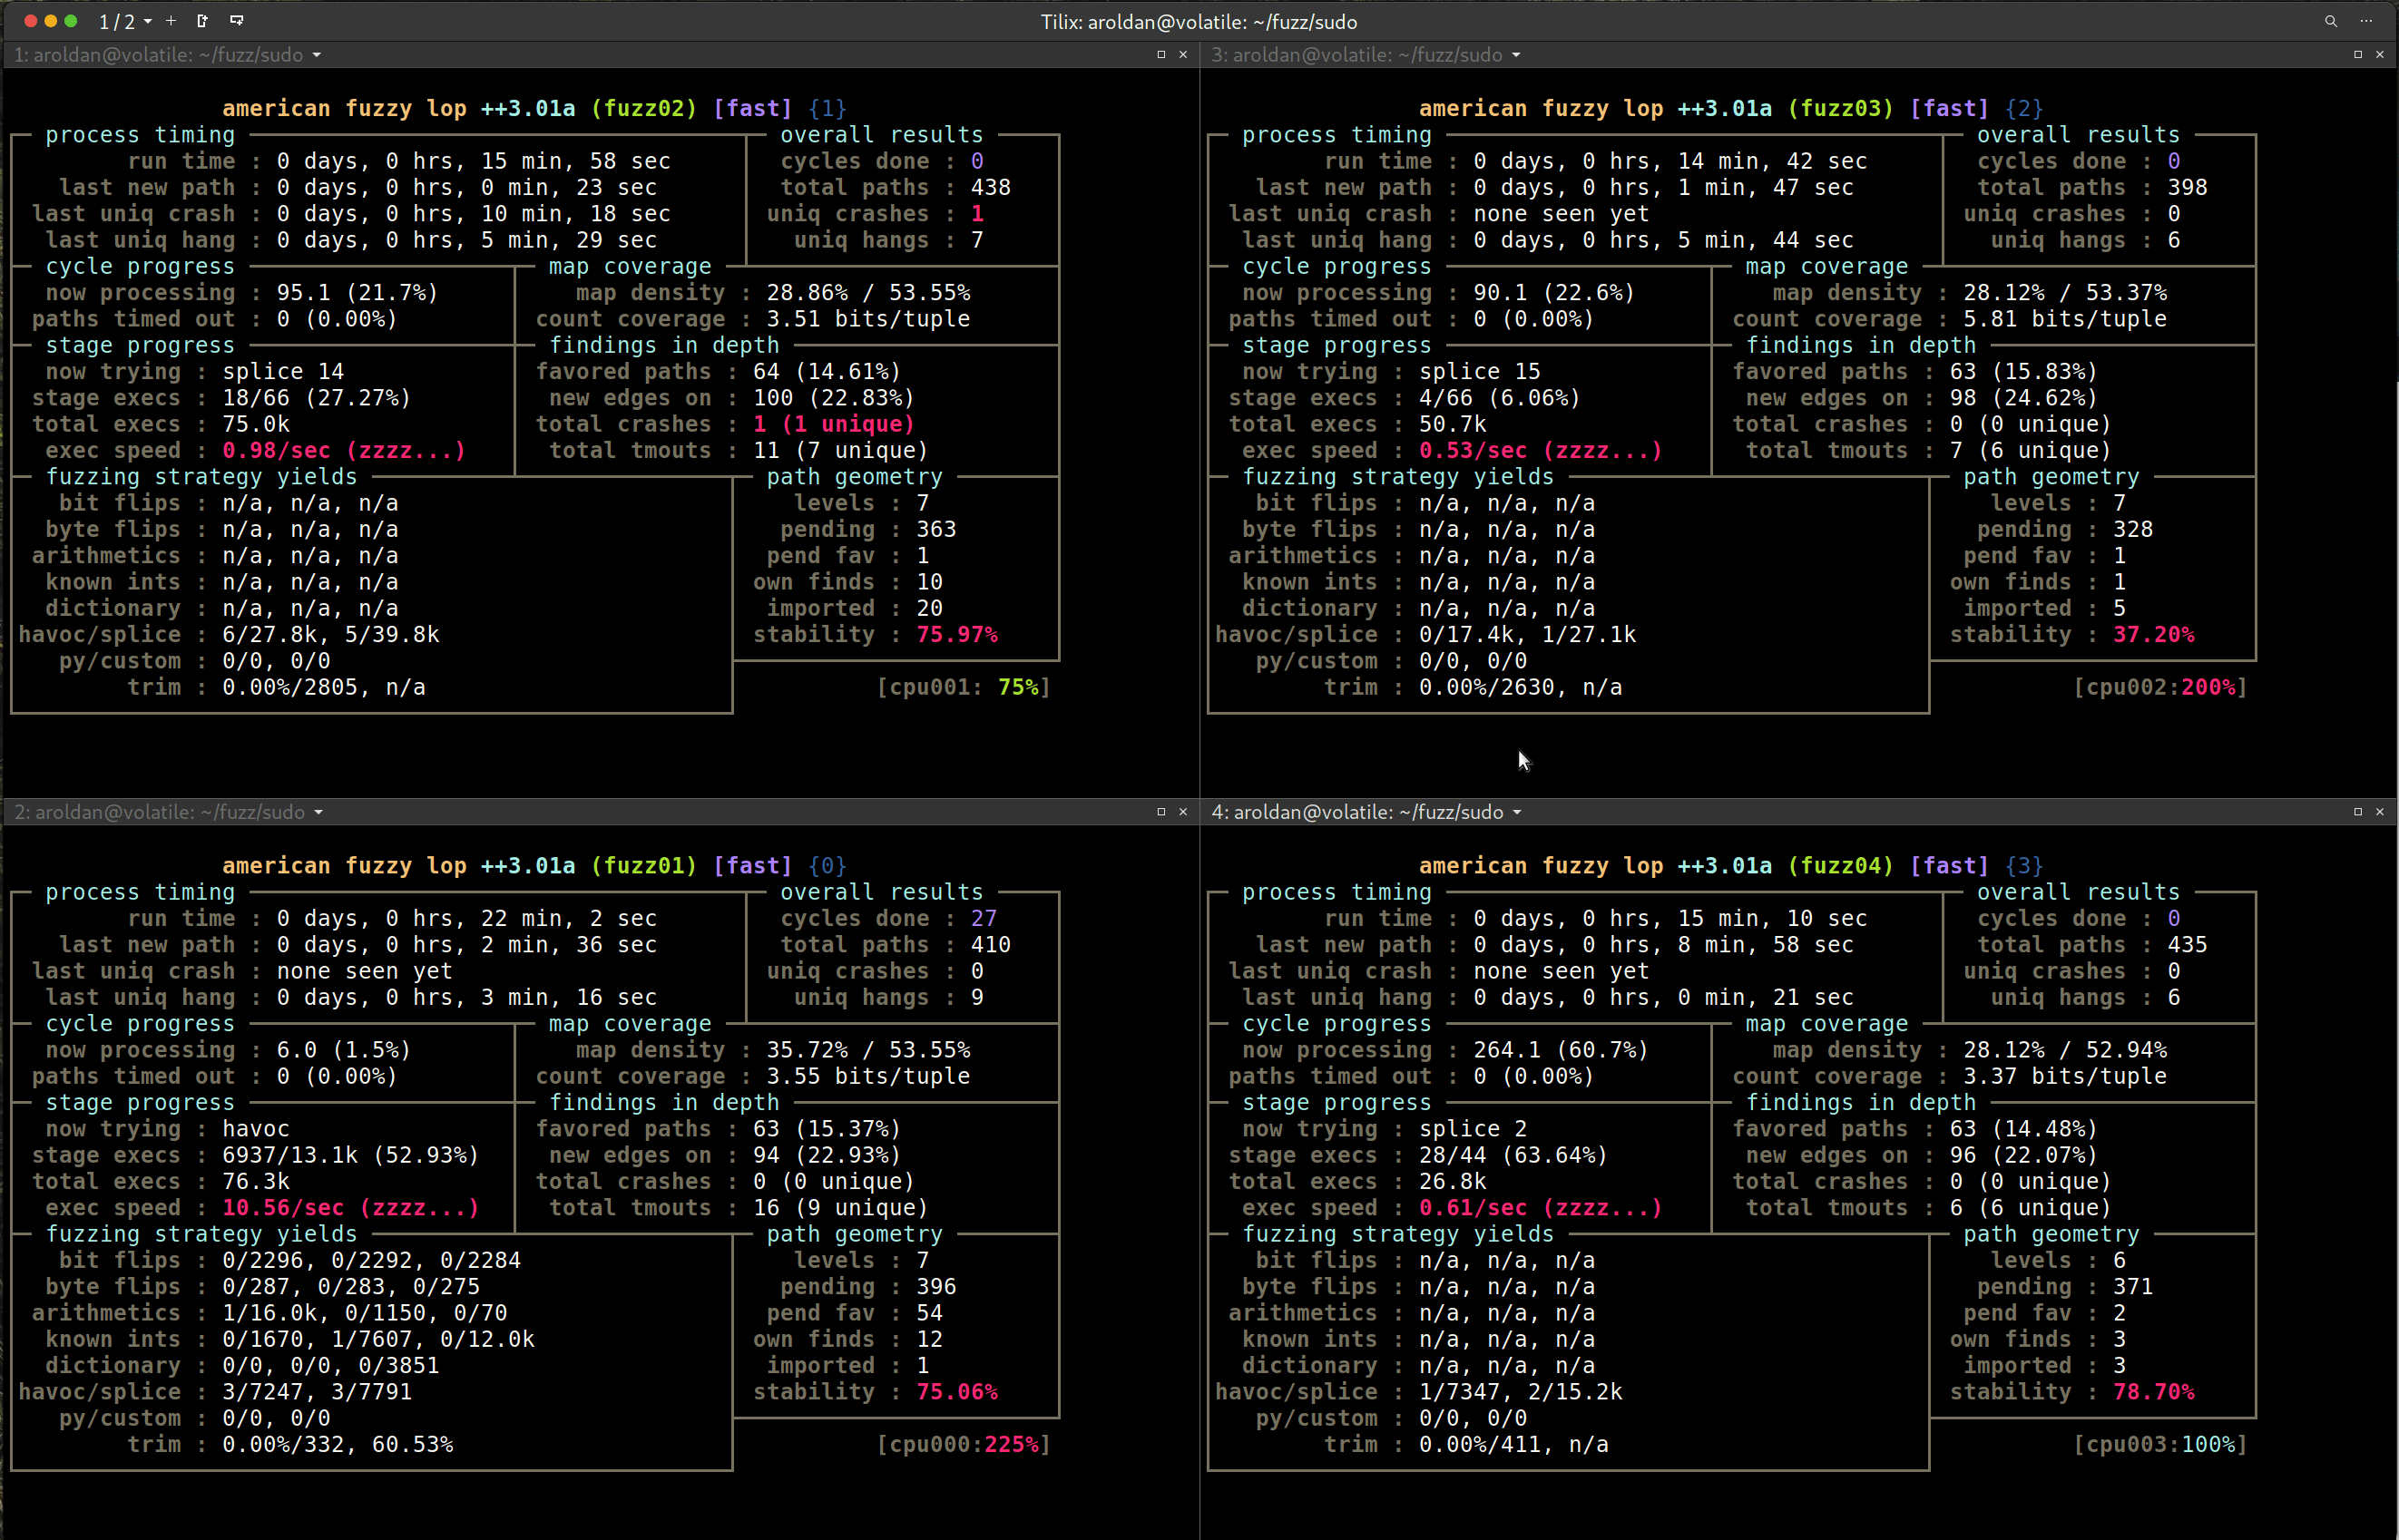Viewport: 2399px width, 1540px height.
Task: Click count coverage 5.81 bits/tuple
Action: 2065,319
